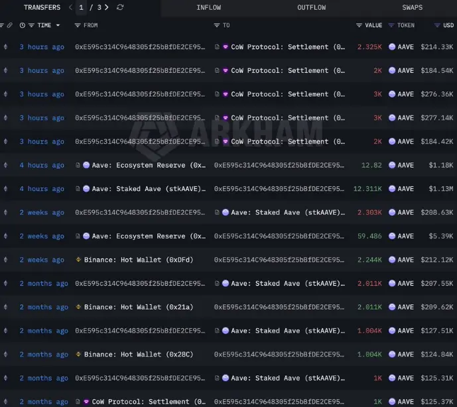Screen dimensions: 457x407
Task: Open the chain filter left of the link icon
Action: click(x=2, y=25)
